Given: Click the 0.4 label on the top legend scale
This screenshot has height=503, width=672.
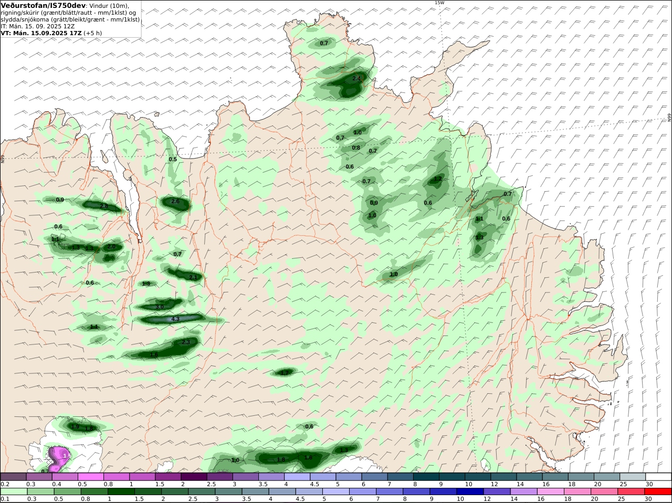Looking at the screenshot, I should point(56,484).
